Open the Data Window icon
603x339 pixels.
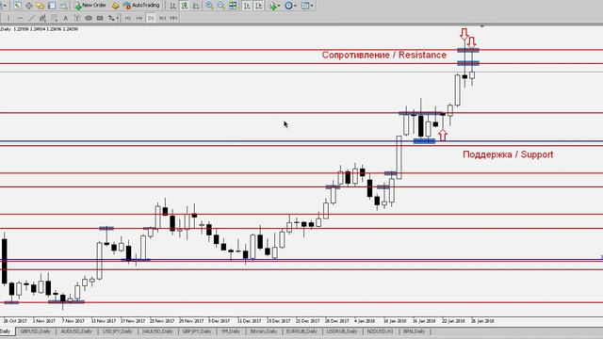[29, 6]
